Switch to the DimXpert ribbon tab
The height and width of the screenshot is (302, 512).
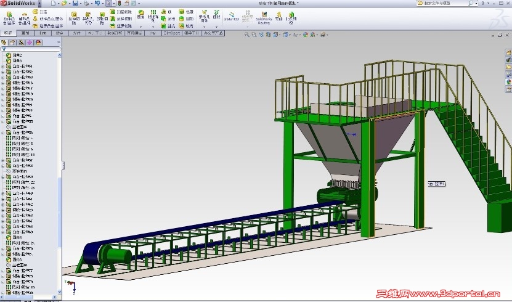[171, 33]
